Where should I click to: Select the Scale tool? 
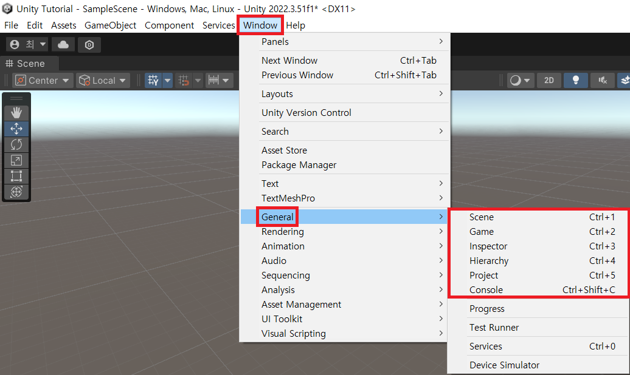tap(16, 160)
